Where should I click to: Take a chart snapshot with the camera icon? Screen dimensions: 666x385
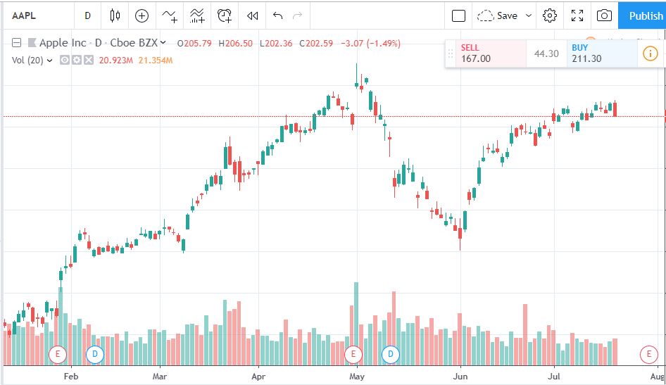(x=604, y=15)
